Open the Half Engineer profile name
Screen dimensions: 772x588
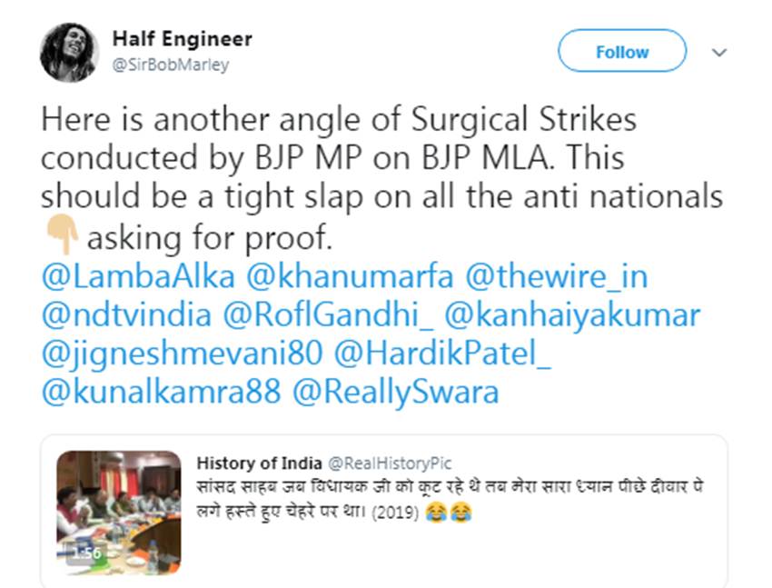tap(182, 39)
